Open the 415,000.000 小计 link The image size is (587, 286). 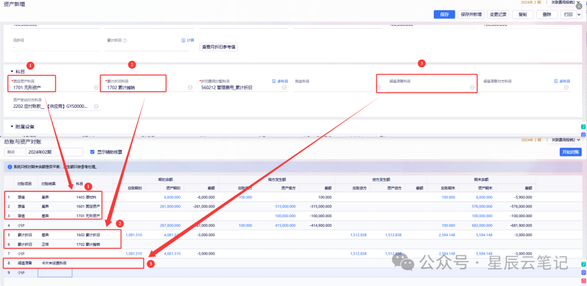[285, 225]
